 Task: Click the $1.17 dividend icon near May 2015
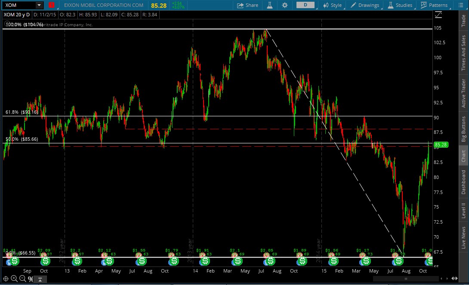point(366,261)
